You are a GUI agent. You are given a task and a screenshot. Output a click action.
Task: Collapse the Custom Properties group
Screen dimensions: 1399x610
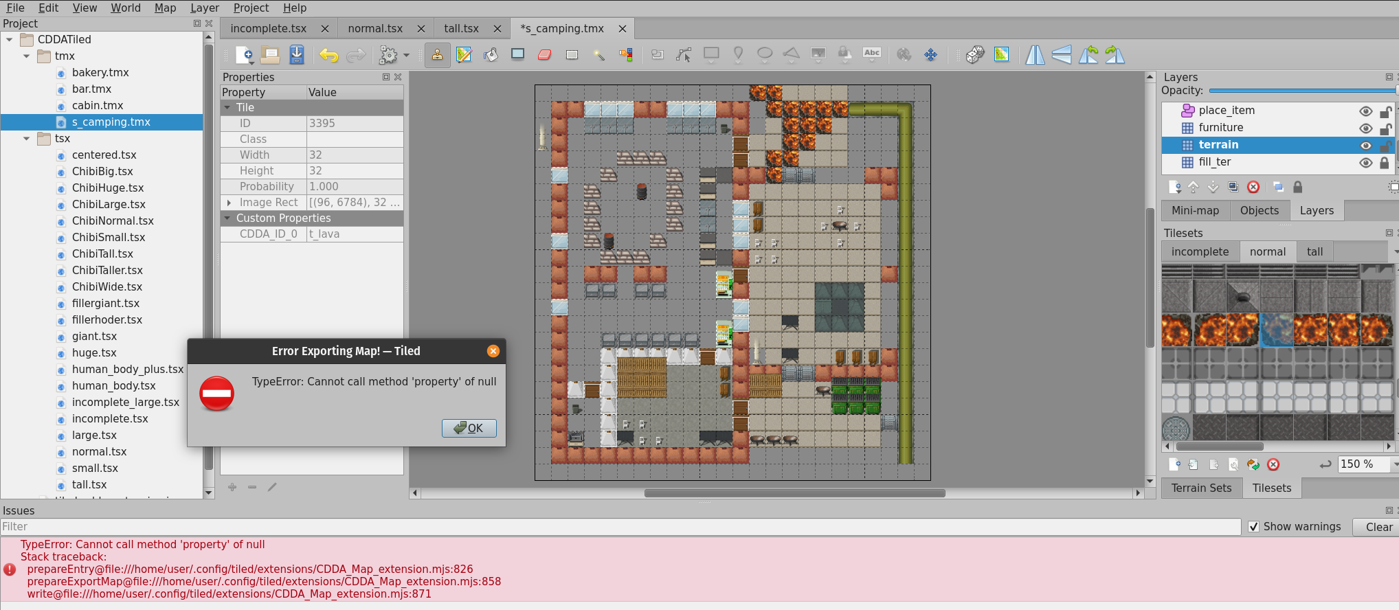coord(227,218)
